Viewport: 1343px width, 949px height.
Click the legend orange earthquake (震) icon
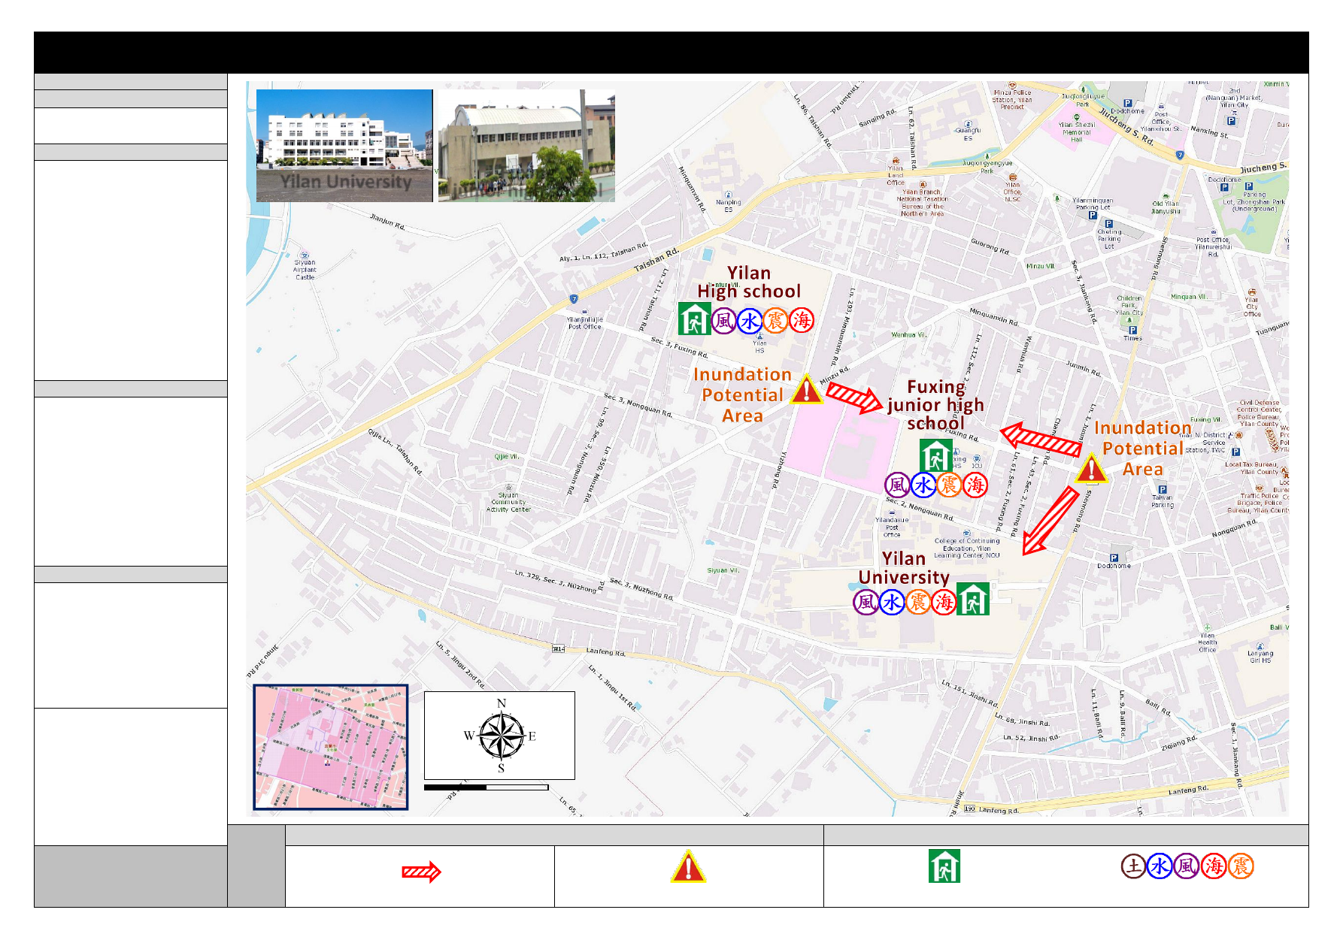(x=1241, y=866)
